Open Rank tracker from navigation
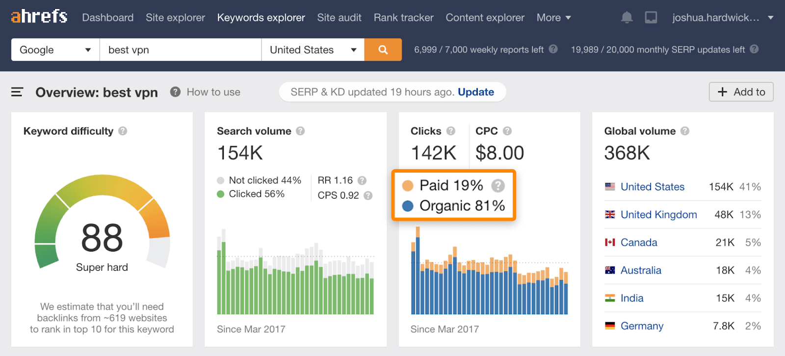Viewport: 785px width, 356px height. (403, 18)
